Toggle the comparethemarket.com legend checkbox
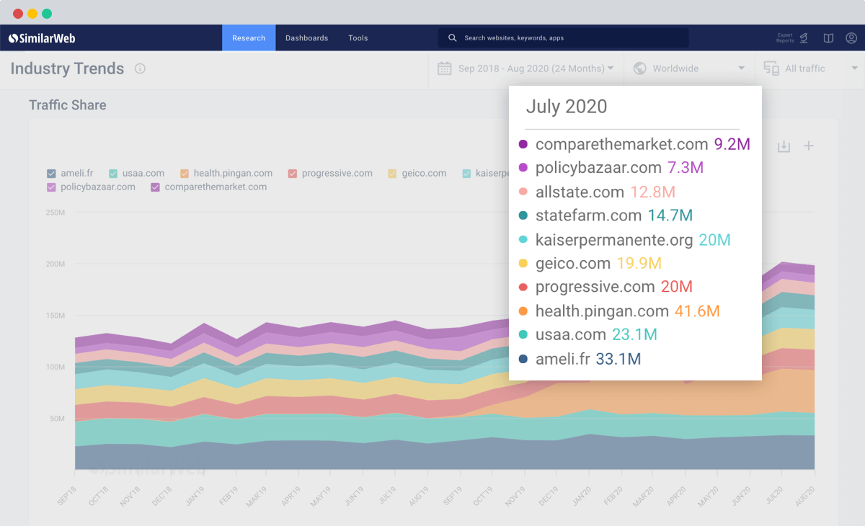The height and width of the screenshot is (526, 865). pos(155,187)
